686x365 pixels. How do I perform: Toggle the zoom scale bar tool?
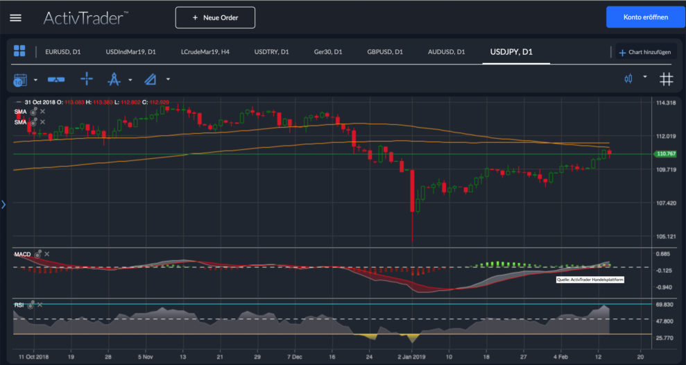pyautogui.click(x=56, y=80)
